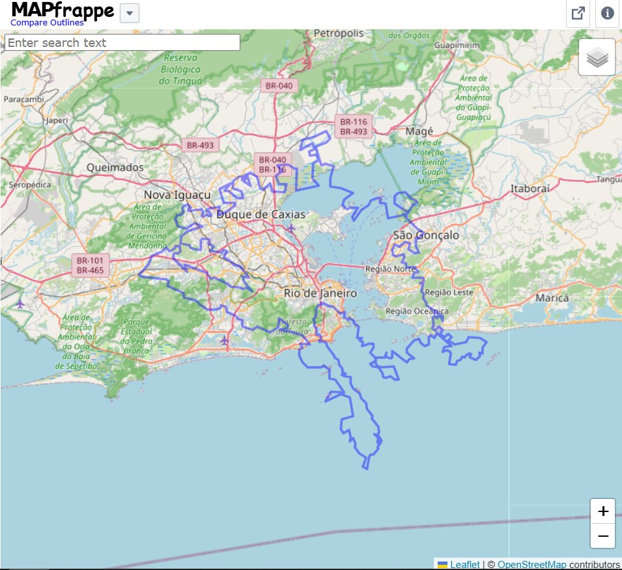Focus the Enter search text field

coord(122,42)
